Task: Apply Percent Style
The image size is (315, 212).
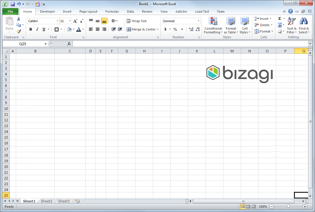Action: 175,29
